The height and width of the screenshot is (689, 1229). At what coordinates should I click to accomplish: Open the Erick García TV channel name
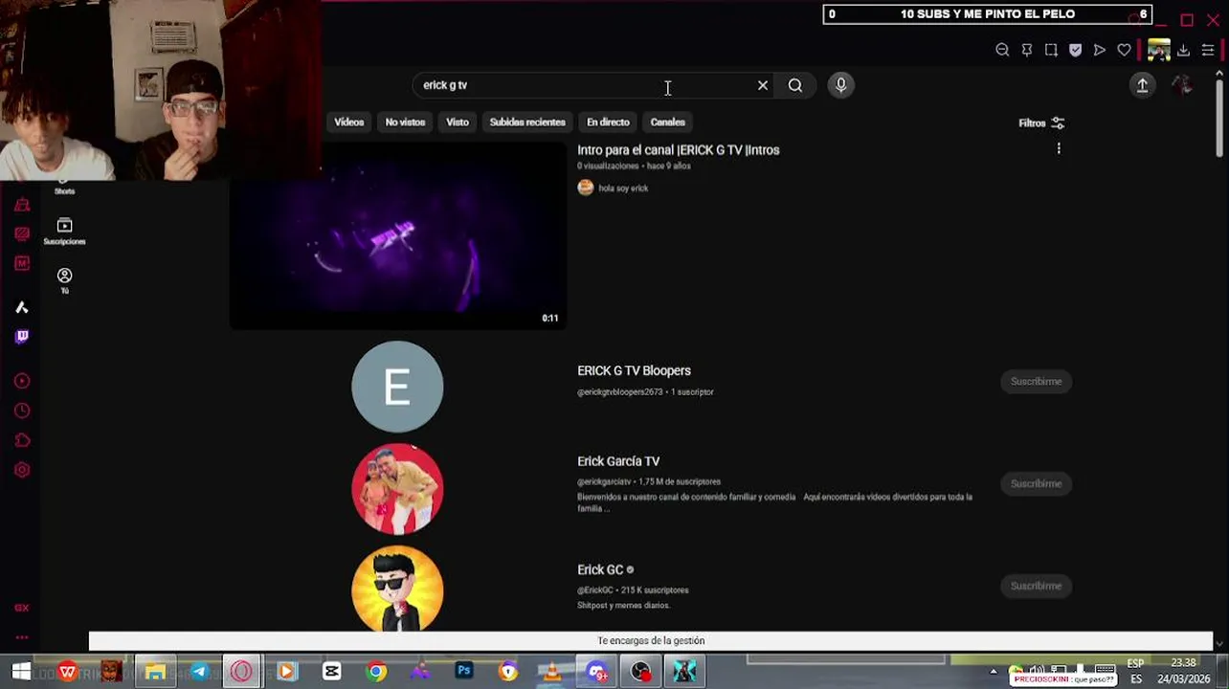coord(618,461)
